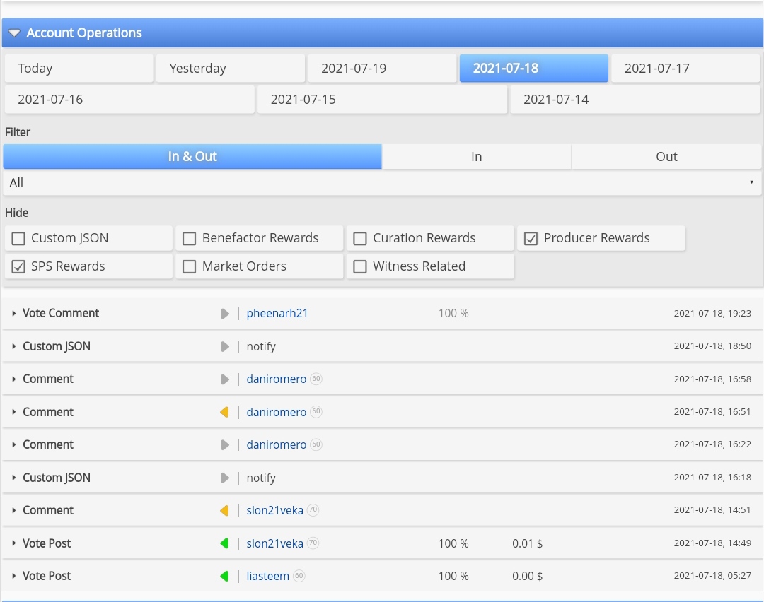Open the liasteem account link
The width and height of the screenshot is (764, 602).
point(268,576)
